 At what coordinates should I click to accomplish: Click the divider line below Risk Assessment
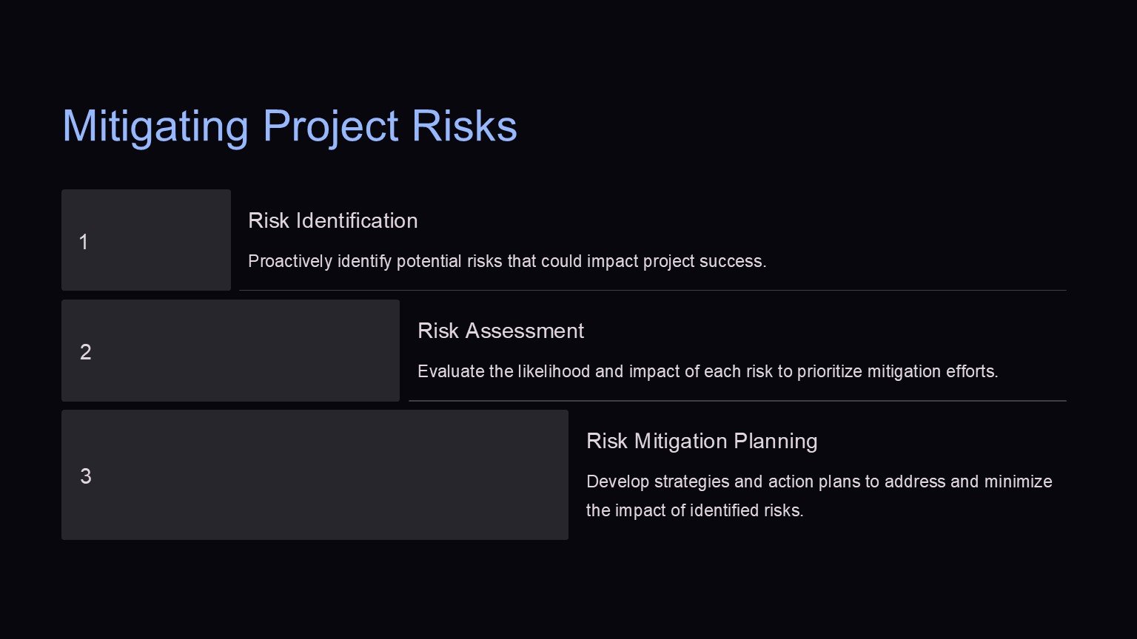click(737, 401)
